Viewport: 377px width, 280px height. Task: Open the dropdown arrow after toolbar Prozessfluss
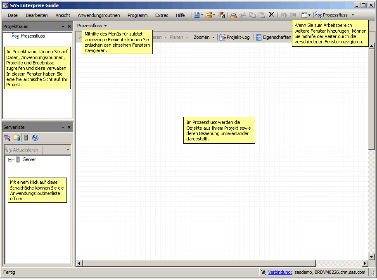click(x=353, y=15)
